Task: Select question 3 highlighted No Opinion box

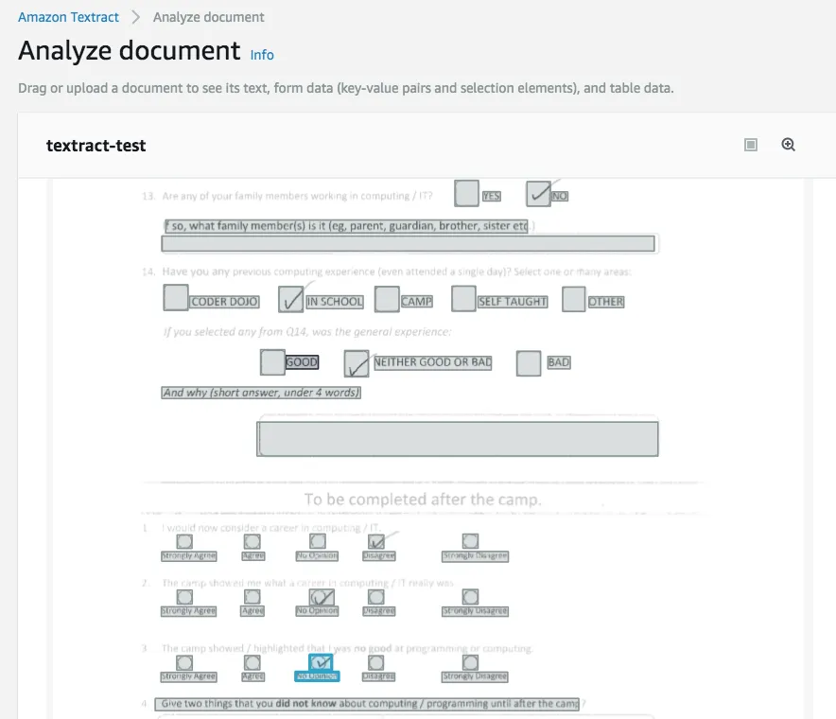Action: coord(321,662)
